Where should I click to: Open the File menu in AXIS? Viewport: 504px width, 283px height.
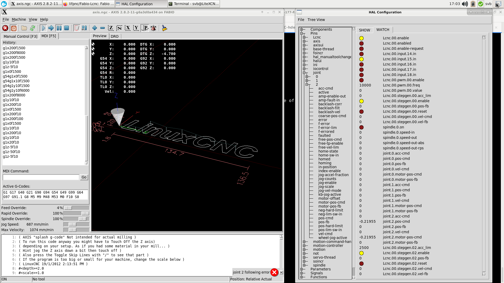coord(6,19)
